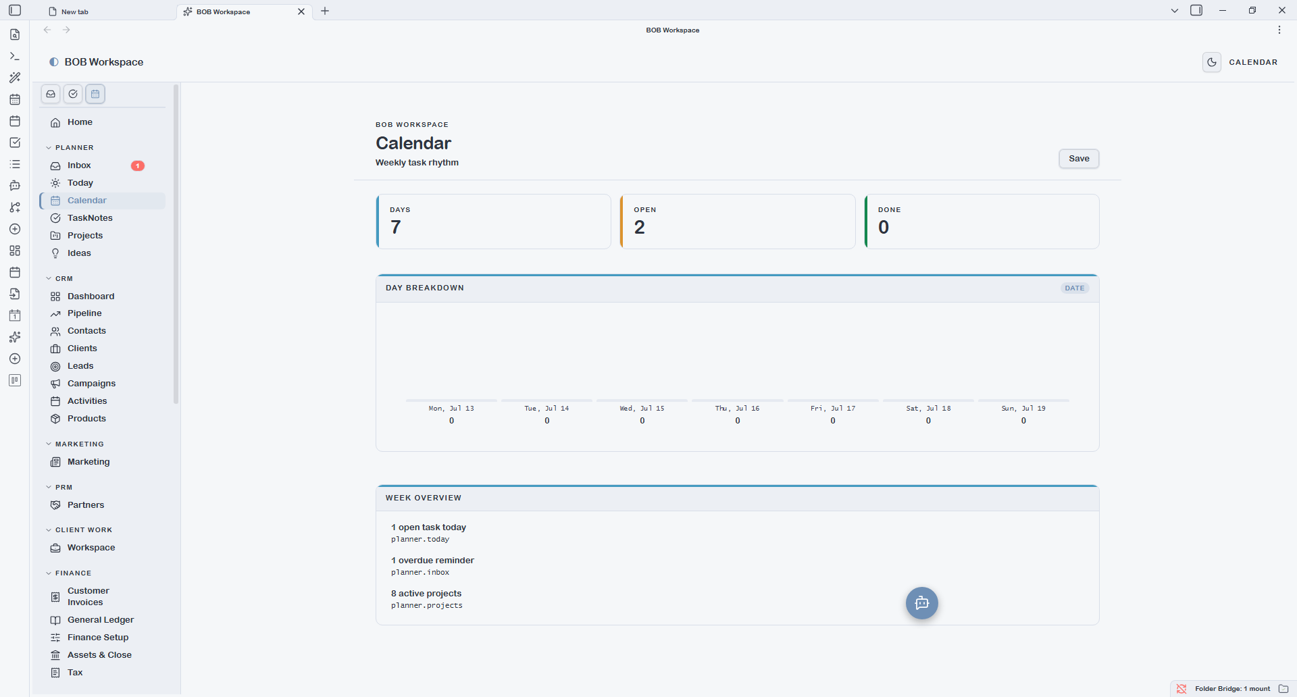The height and width of the screenshot is (697, 1297).
Task: Click the DATE badge in Day Breakdown
Action: coord(1075,288)
